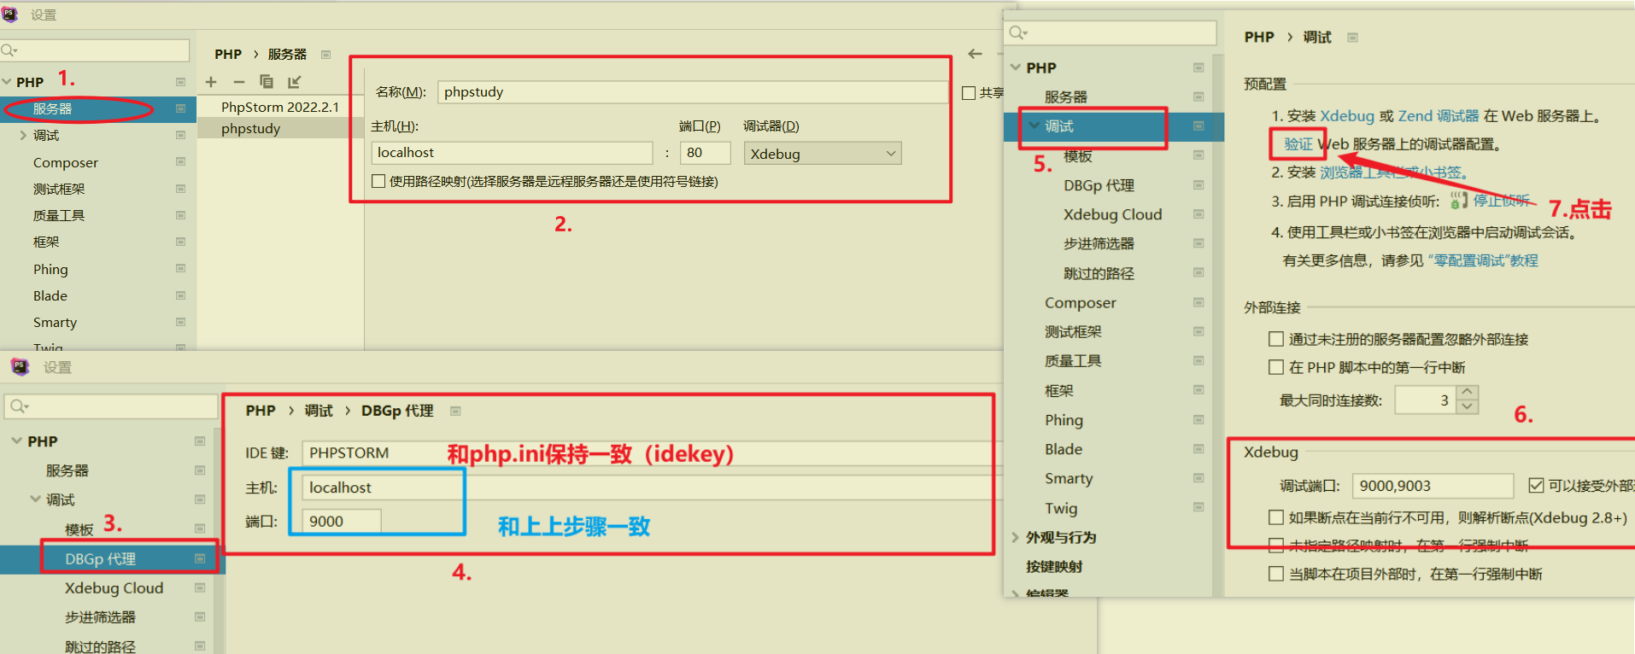Image resolution: width=1635 pixels, height=654 pixels.
Task: Collapse the selected 调试 node chevron
Action: coord(1034,126)
